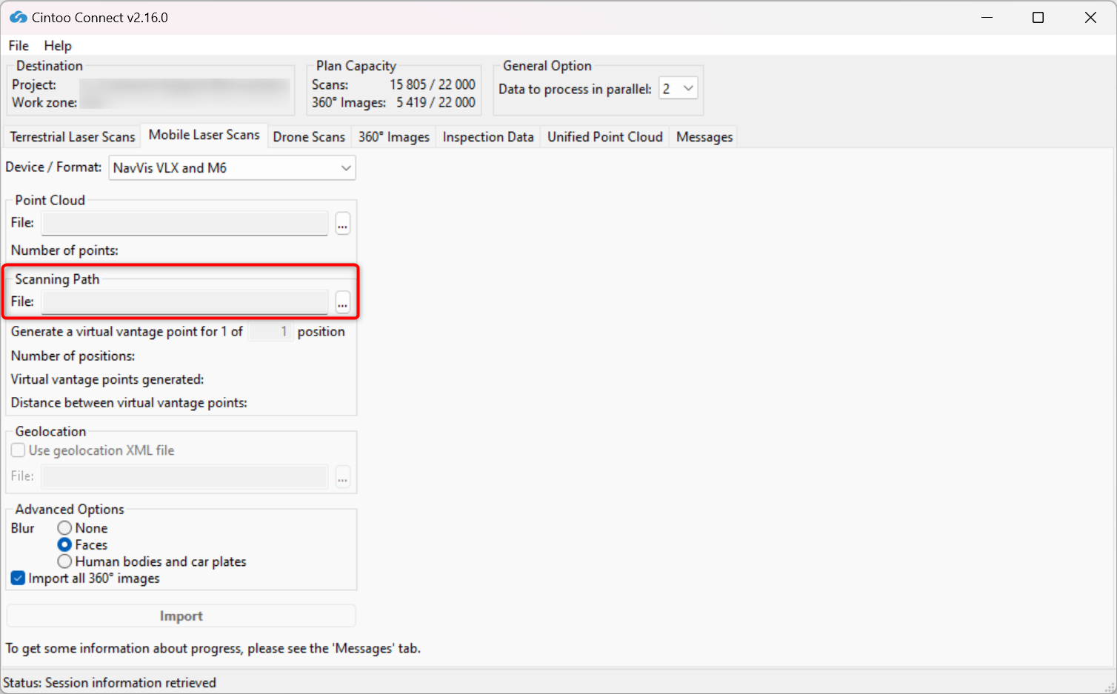Click the Geolocation file path field
1117x694 pixels.
tap(185, 476)
